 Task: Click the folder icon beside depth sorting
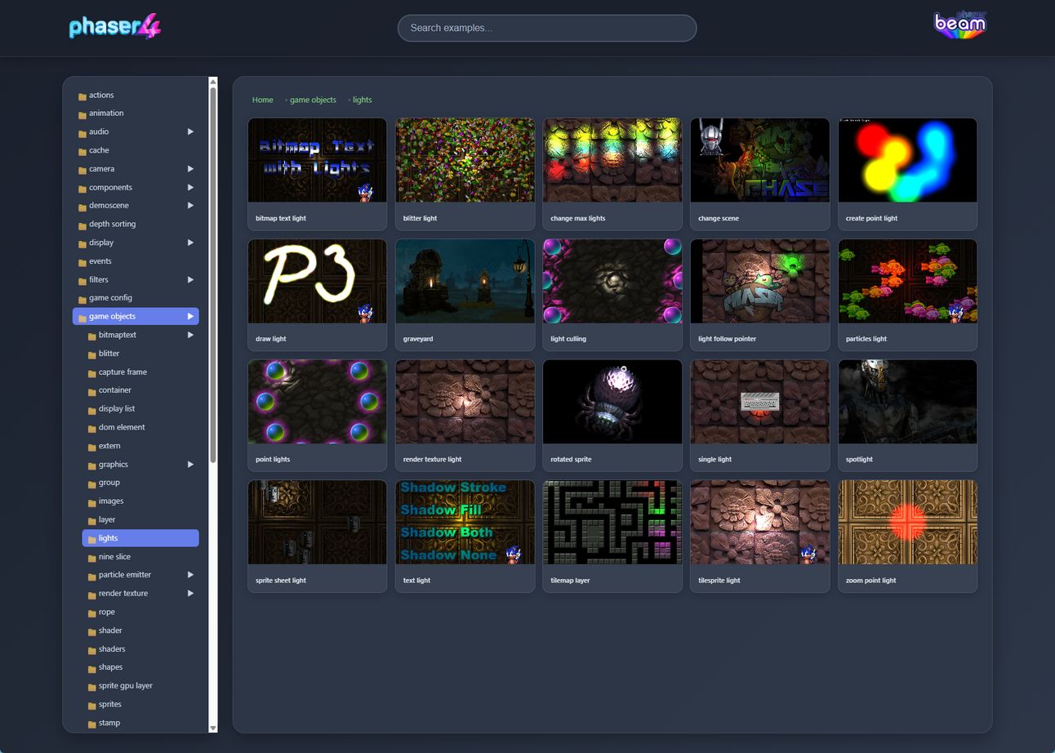(x=82, y=225)
